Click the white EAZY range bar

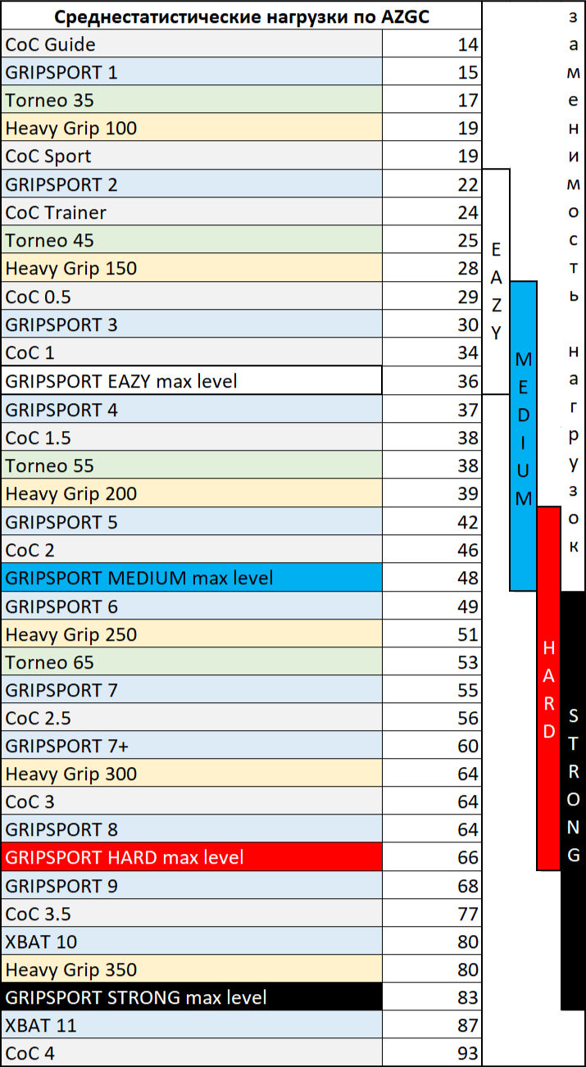tap(496, 281)
